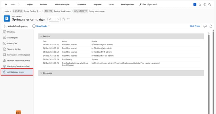The image size is (216, 114).
Task: Expand the PINS chevron in top bar
Action: click(19, 4)
